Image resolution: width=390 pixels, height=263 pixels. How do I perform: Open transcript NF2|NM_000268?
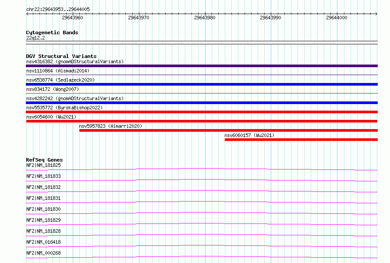[x=43, y=253]
